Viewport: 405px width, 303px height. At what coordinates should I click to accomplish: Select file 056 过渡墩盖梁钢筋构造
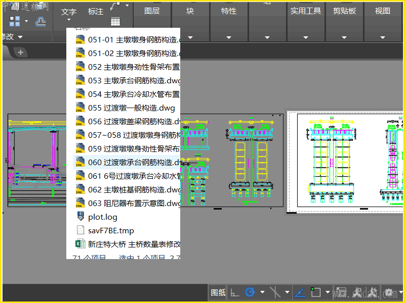(127, 122)
